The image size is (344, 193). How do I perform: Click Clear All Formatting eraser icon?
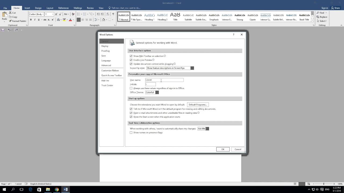pyautogui.click(x=73, y=14)
